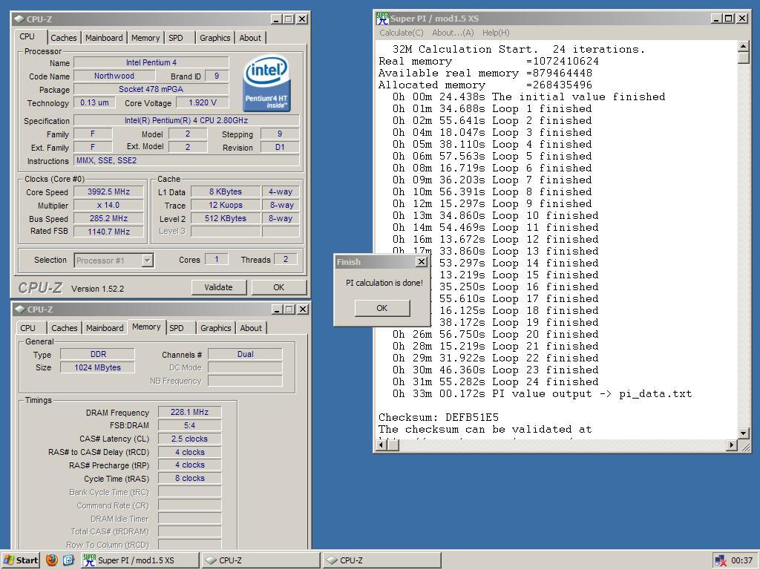Click the taskbar clock showing 00:37
This screenshot has width=760, height=570.
point(741,560)
